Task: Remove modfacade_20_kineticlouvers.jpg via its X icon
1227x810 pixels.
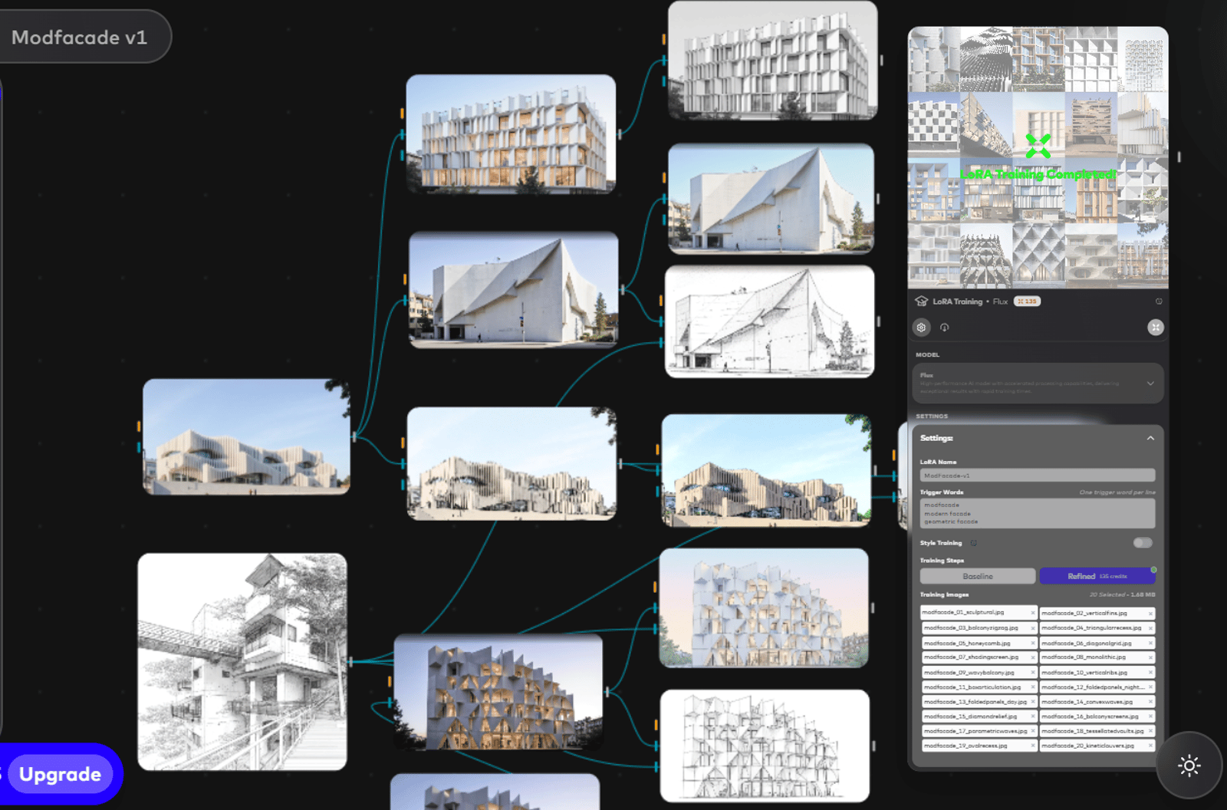Action: tap(1150, 746)
